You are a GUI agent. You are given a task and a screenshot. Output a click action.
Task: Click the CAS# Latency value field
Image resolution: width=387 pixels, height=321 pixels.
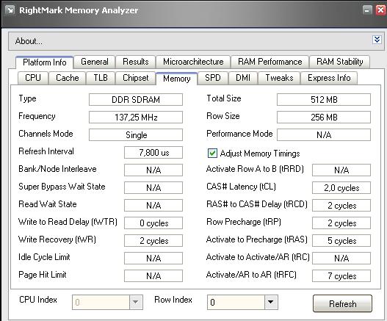[x=341, y=188]
